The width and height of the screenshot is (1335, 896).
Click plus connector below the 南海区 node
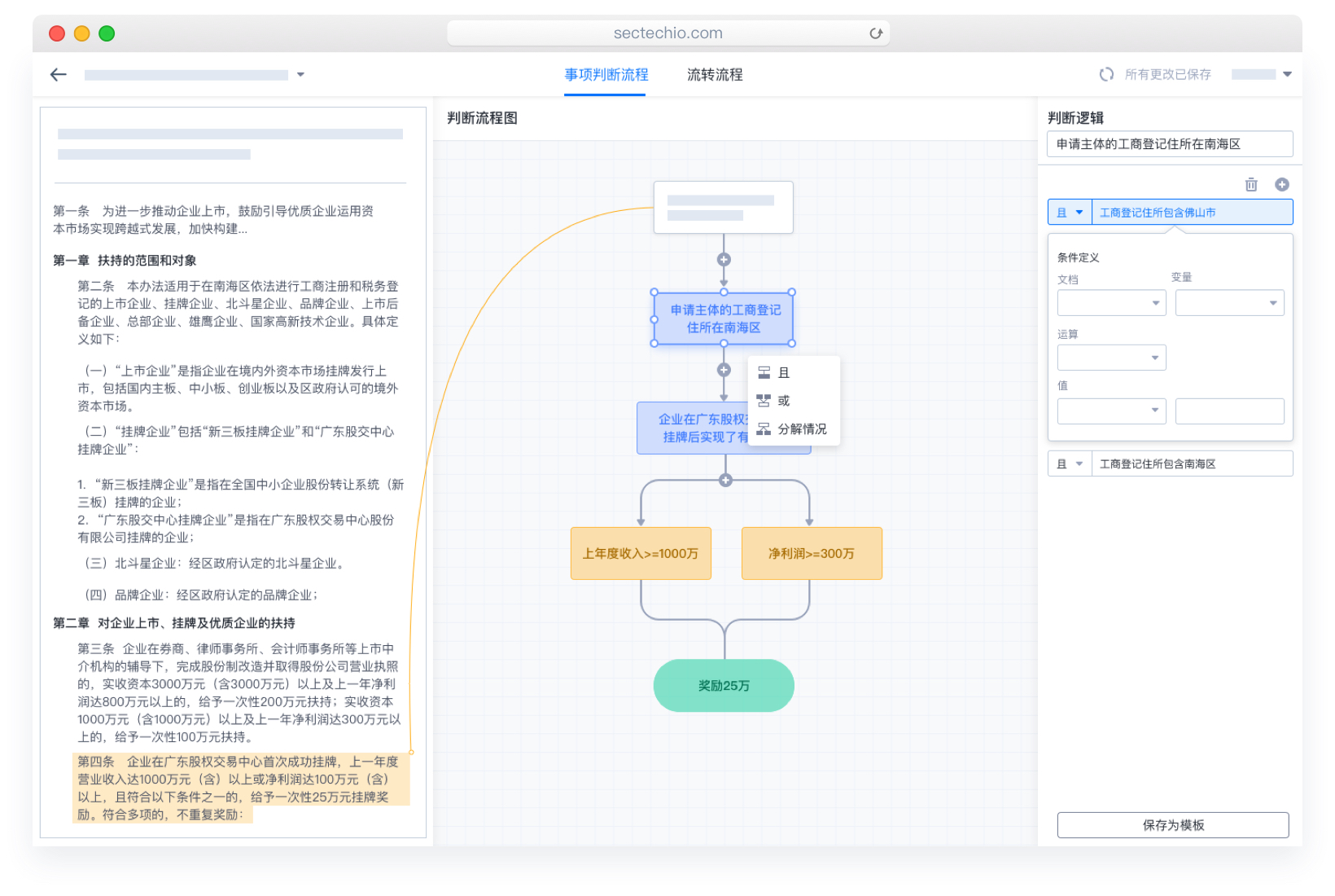[724, 370]
